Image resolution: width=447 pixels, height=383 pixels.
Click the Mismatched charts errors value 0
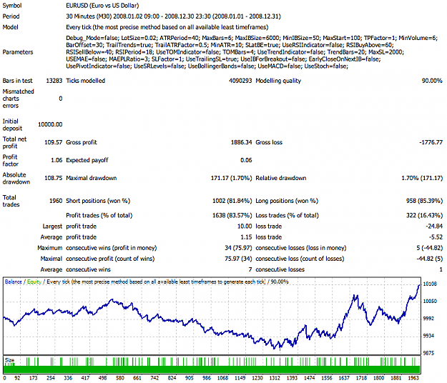click(61, 99)
